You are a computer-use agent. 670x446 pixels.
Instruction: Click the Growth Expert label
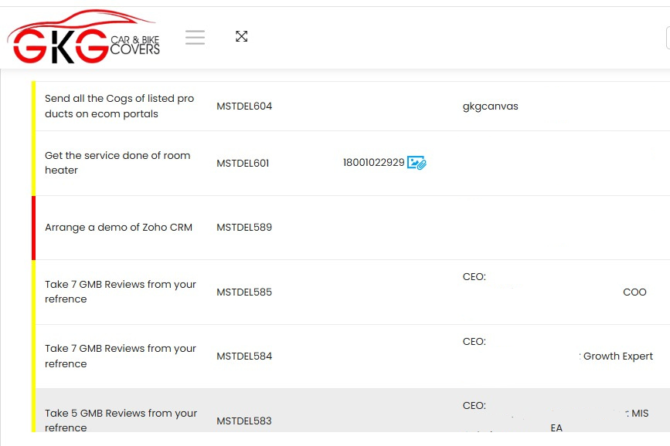click(x=618, y=356)
